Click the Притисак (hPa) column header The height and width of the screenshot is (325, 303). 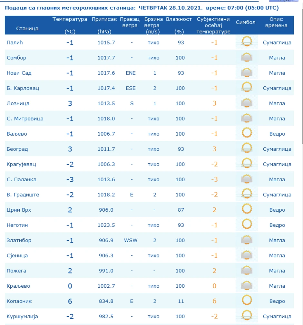pyautogui.click(x=104, y=25)
